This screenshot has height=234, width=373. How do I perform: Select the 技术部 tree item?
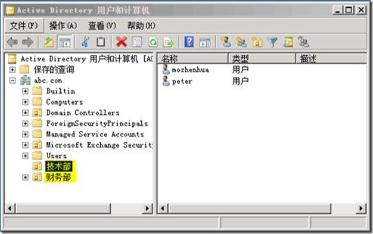pos(58,167)
